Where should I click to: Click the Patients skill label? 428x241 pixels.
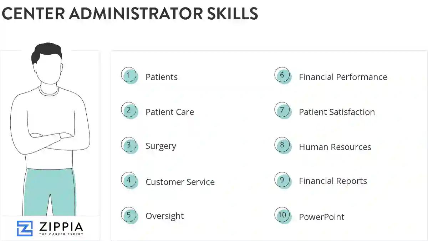click(162, 77)
